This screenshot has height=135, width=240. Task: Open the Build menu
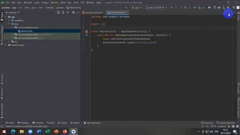point(63,3)
